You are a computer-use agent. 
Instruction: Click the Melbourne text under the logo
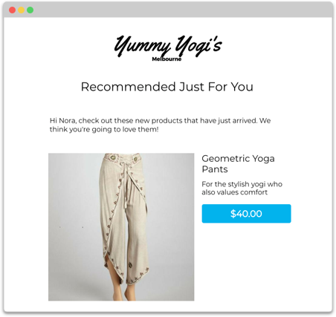point(167,59)
